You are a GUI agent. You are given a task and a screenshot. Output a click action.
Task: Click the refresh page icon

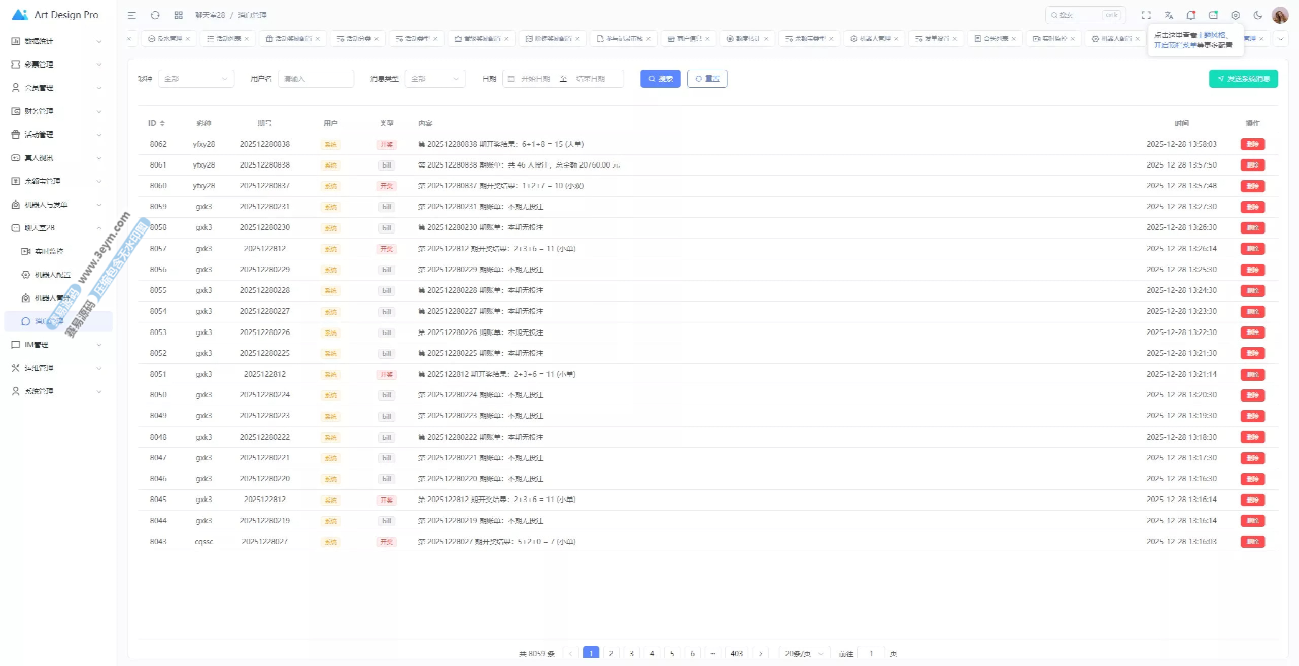point(155,15)
